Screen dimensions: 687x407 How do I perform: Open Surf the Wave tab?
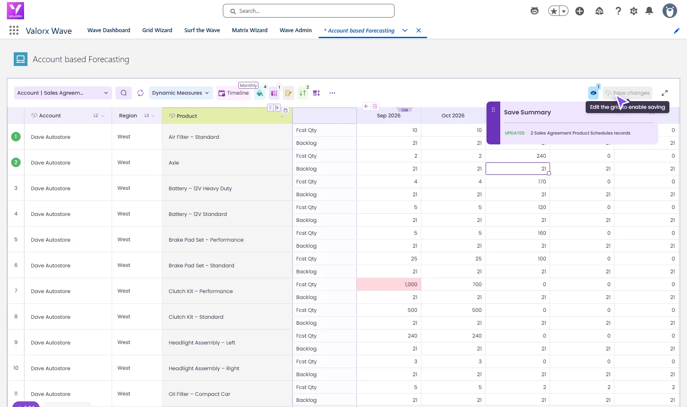tap(202, 30)
